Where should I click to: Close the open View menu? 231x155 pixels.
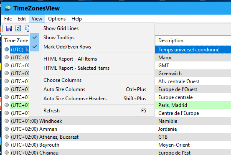coord(37,19)
